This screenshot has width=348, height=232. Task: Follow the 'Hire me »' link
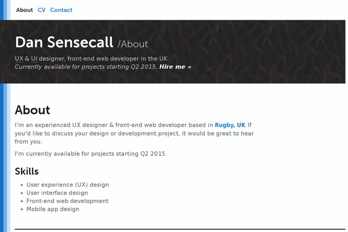pyautogui.click(x=175, y=67)
